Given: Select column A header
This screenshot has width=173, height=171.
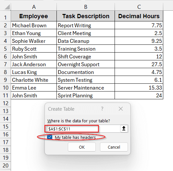Looking at the screenshot, I should pyautogui.click(x=34, y=7).
